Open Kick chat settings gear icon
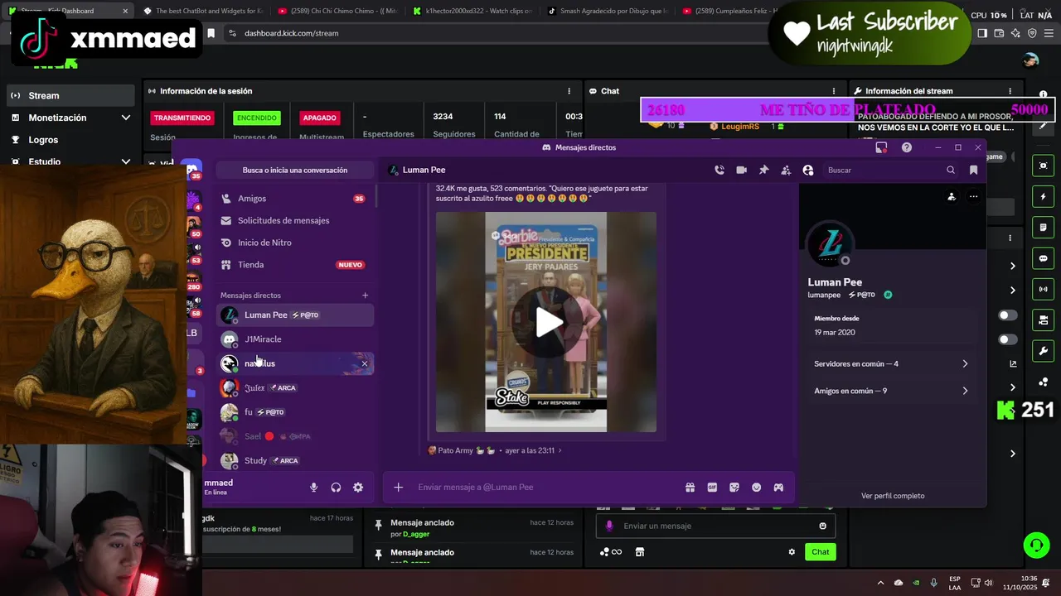Image resolution: width=1061 pixels, height=596 pixels. (792, 552)
